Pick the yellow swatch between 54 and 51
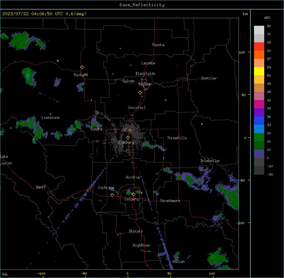284x278 pixels. click(x=259, y=71)
